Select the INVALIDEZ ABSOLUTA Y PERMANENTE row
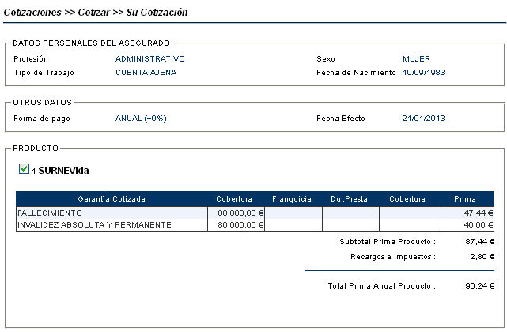This screenshot has width=507, height=332. [255, 225]
